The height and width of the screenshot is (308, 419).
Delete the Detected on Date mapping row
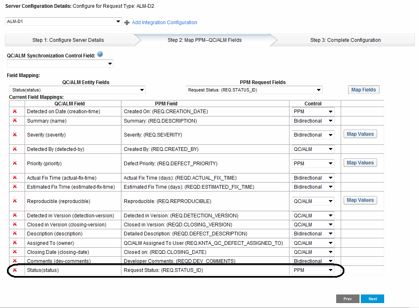click(x=15, y=111)
